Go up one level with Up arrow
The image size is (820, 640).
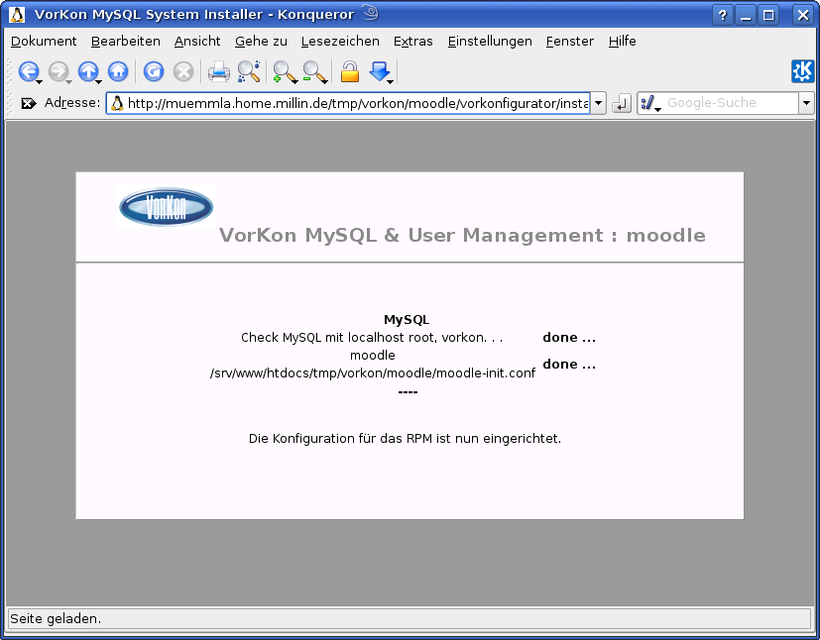point(88,71)
